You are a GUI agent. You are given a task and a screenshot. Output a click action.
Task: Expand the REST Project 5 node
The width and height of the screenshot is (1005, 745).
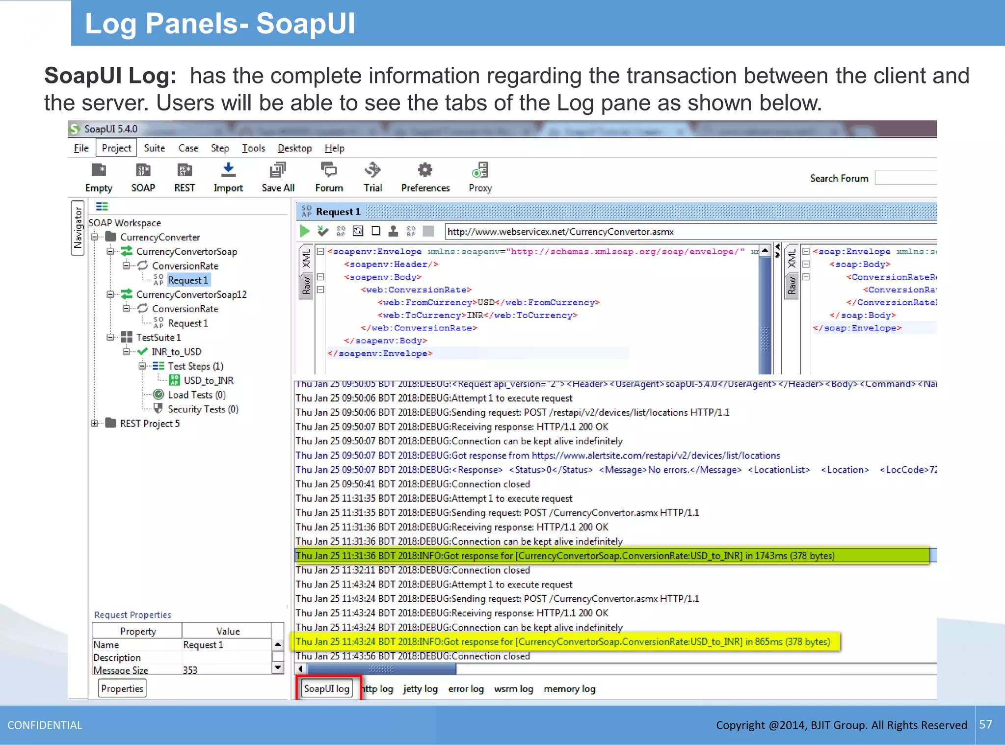(x=95, y=423)
